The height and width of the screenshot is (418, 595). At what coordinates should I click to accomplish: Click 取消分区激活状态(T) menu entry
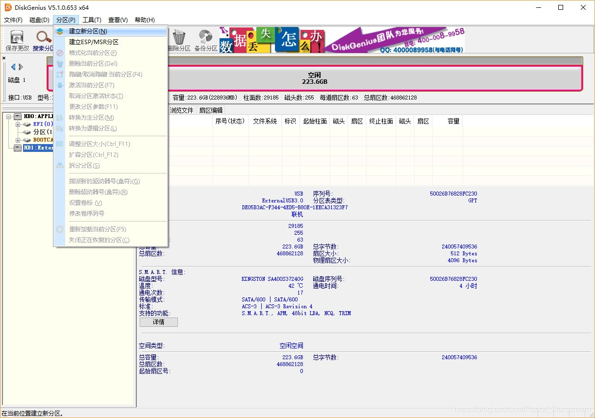point(111,96)
